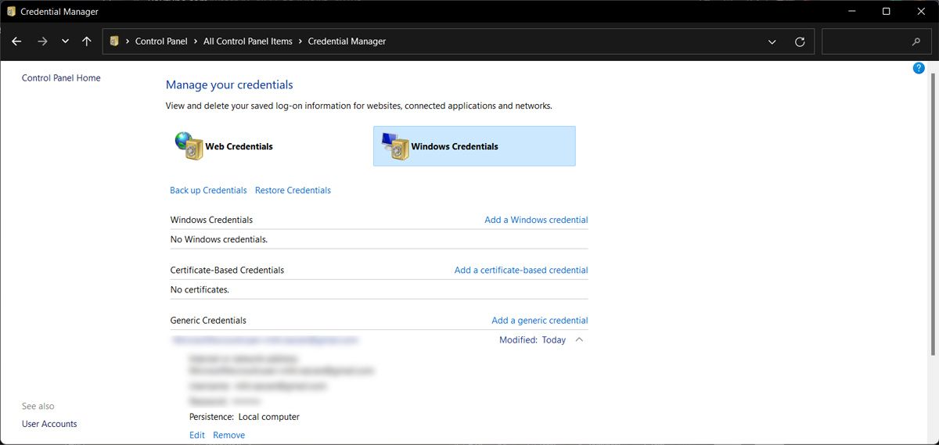This screenshot has height=445, width=939.
Task: Go forward with the forward arrow
Action: [42, 41]
